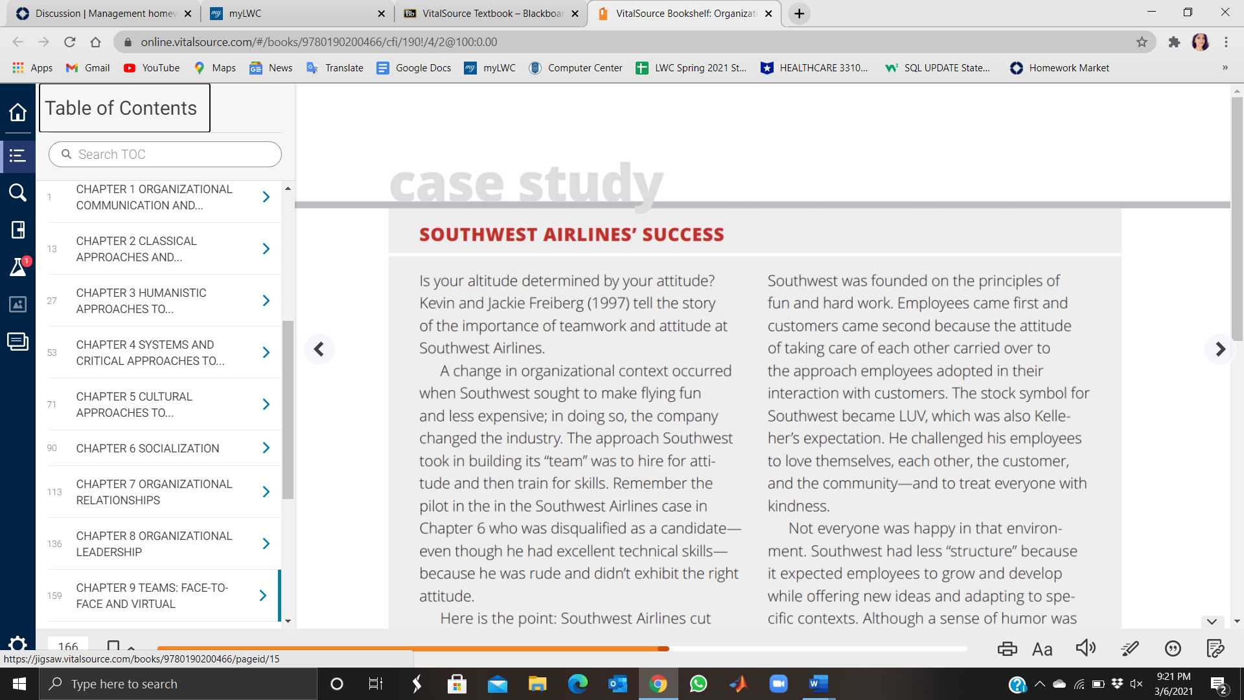Expand Chapter 3 Humanistic Approaches chevron
Screen dimensions: 1244x700
(266, 301)
